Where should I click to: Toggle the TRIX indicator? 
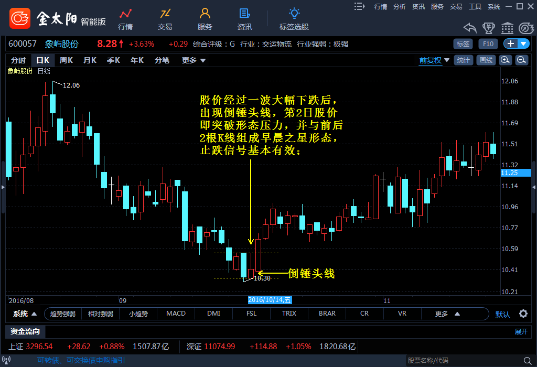pyautogui.click(x=289, y=314)
